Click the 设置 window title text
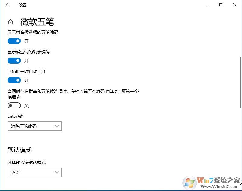242x191 pixels. point(23,5)
